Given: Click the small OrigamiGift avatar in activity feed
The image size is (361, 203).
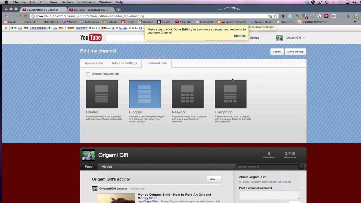Looking at the screenshot, I should tap(94, 189).
